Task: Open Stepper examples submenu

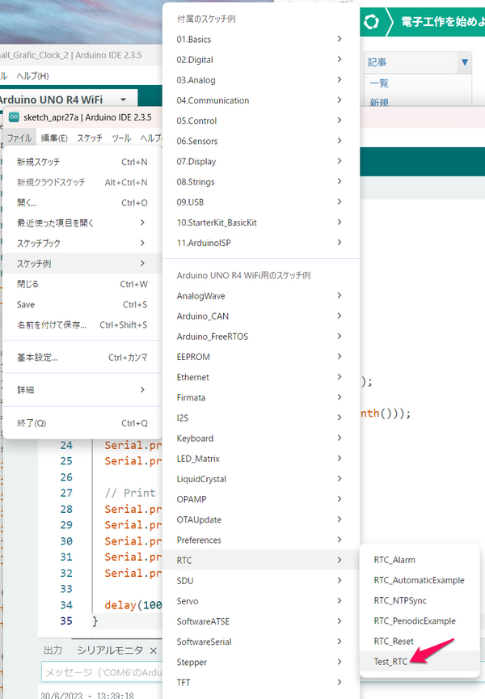Action: coord(260,663)
